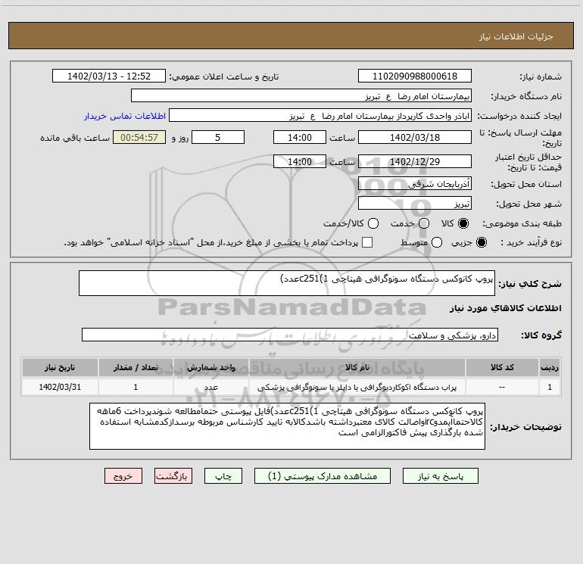Click the تعداد / مقدار column header
Viewport: 583px width, 564px height.
tap(136, 368)
